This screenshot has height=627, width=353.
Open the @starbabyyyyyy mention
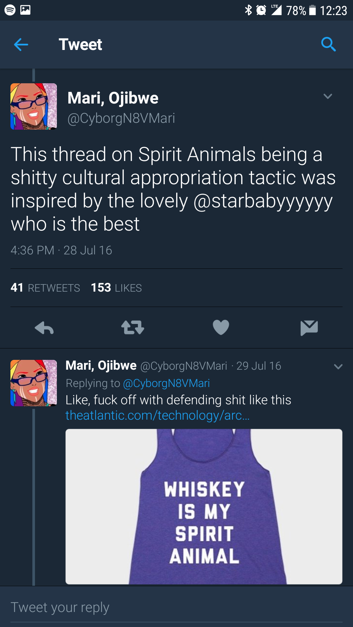(263, 201)
